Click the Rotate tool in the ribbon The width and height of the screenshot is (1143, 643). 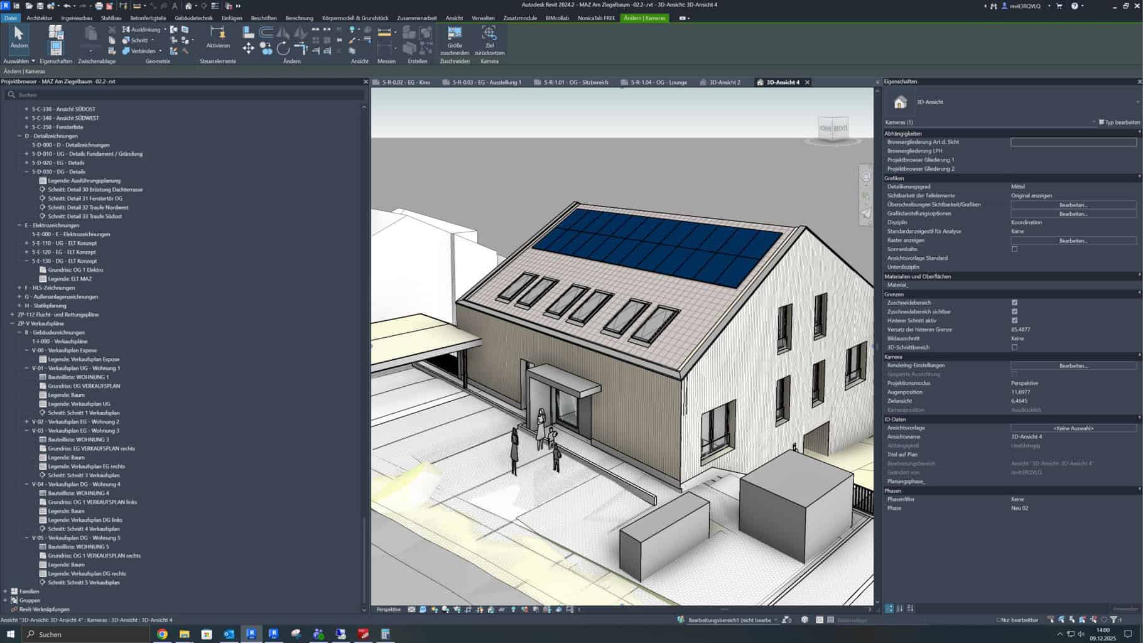283,48
